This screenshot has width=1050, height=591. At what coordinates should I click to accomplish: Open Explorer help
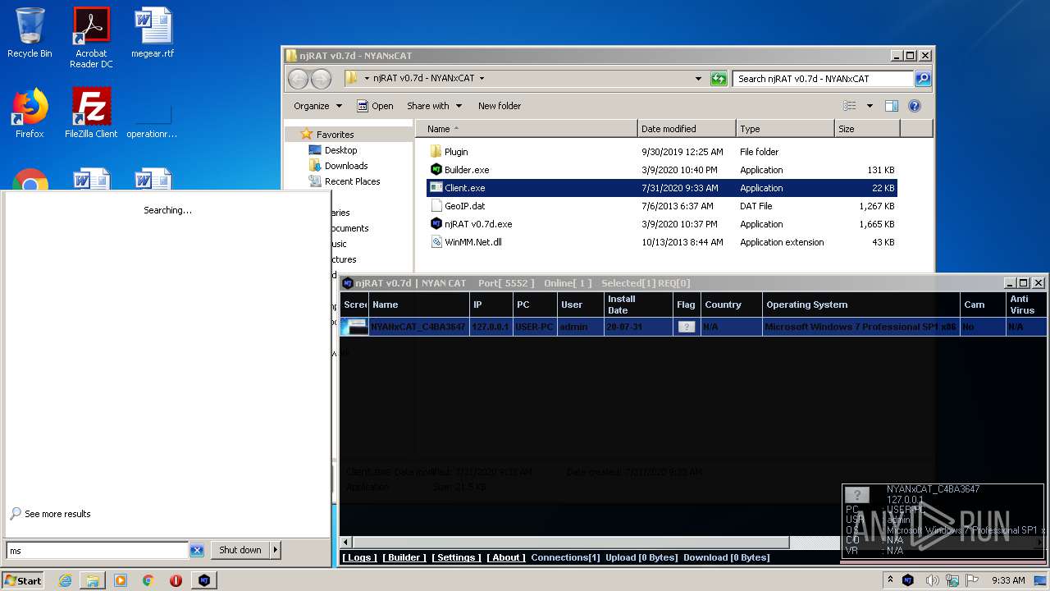(915, 106)
